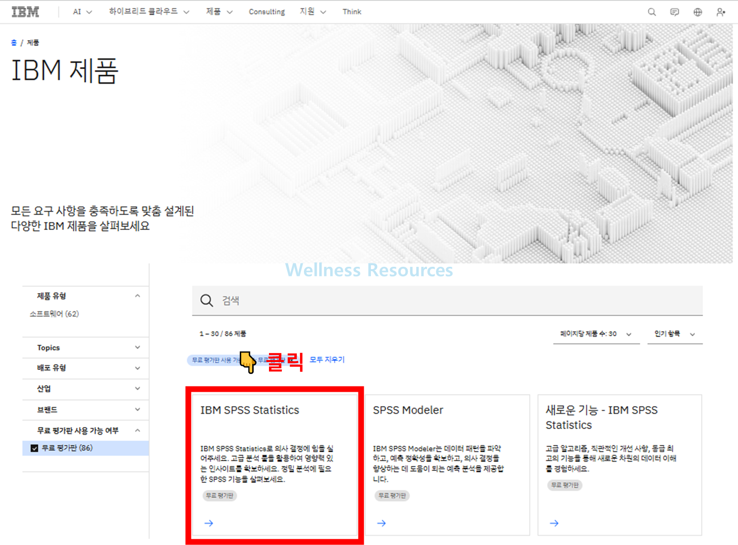Image resolution: width=738 pixels, height=545 pixels.
Task: Uncheck the 무료 평가판 (86) checkbox
Action: (34, 448)
